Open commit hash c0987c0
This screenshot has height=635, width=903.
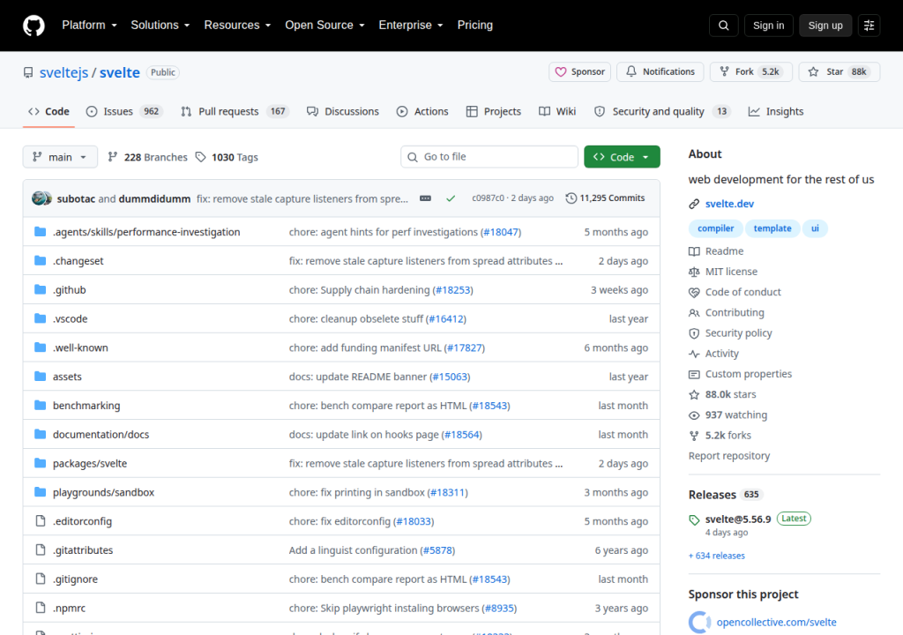[x=488, y=198]
